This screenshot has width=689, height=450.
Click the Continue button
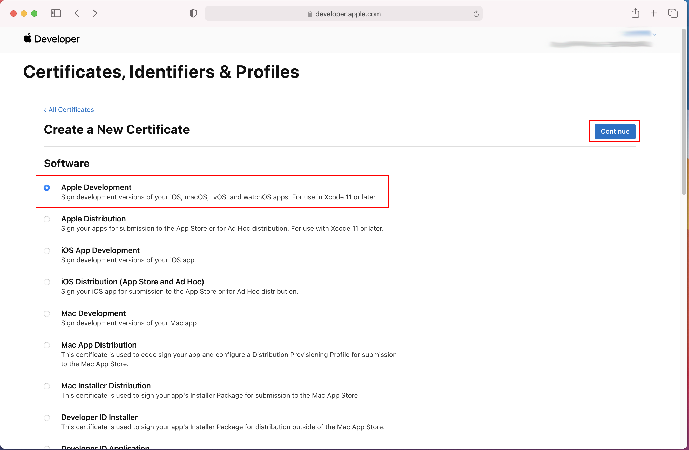(x=614, y=131)
